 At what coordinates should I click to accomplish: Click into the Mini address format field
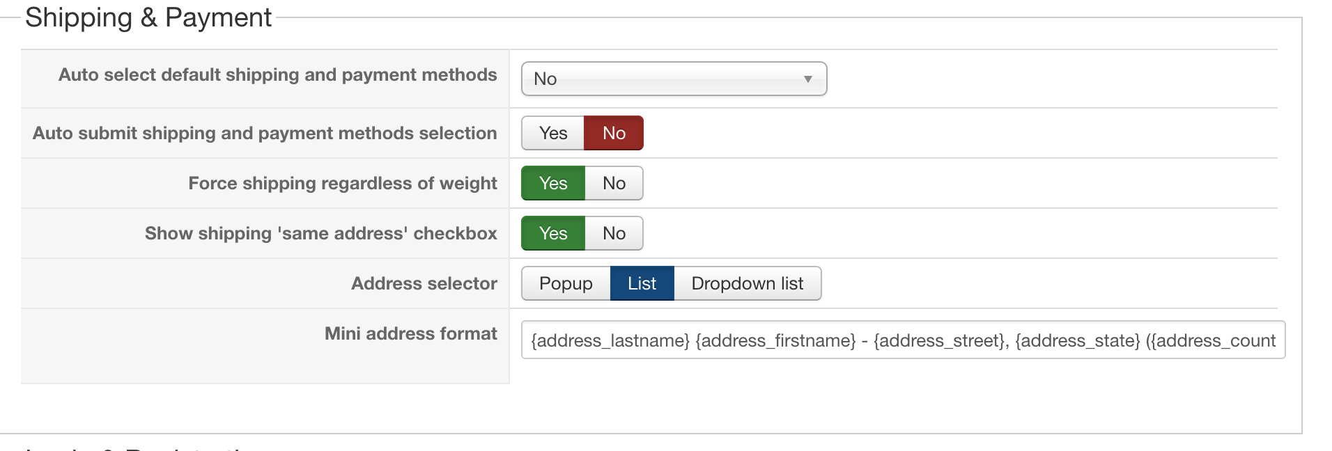pyautogui.click(x=903, y=340)
